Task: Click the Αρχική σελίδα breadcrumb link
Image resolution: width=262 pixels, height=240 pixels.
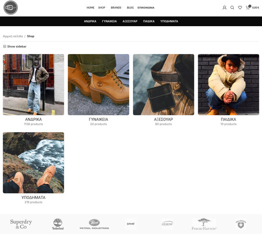Action: pyautogui.click(x=13, y=36)
